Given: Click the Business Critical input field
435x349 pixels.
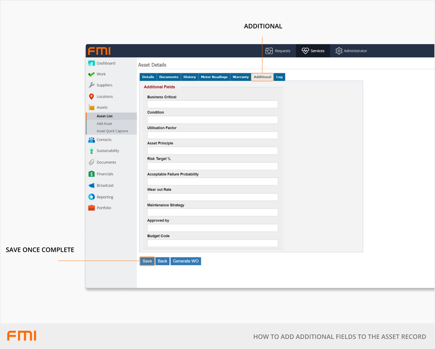Looking at the screenshot, I should [x=212, y=104].
